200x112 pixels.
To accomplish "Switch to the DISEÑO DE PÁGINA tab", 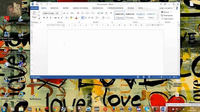I will coord(81,8).
